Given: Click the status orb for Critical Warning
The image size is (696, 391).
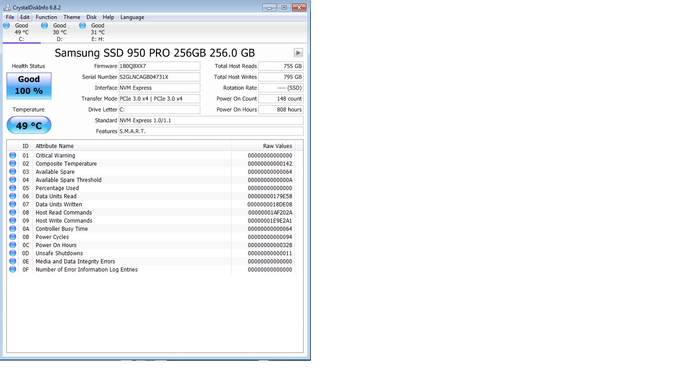Looking at the screenshot, I should coord(13,155).
